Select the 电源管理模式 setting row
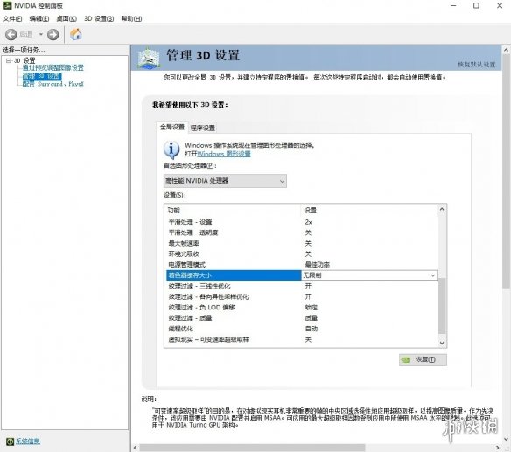The width and height of the screenshot is (511, 452). pos(302,265)
